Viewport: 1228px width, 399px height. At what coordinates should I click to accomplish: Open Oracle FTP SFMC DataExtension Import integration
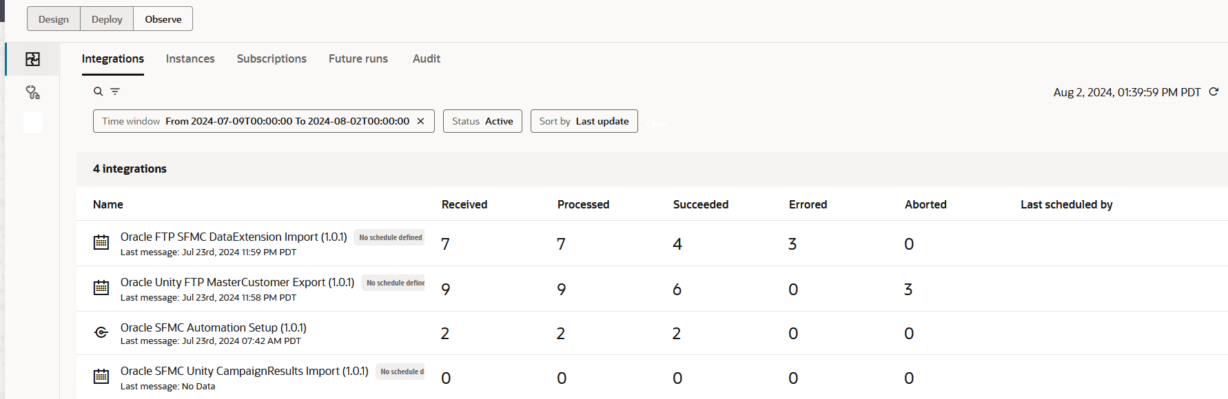(234, 237)
